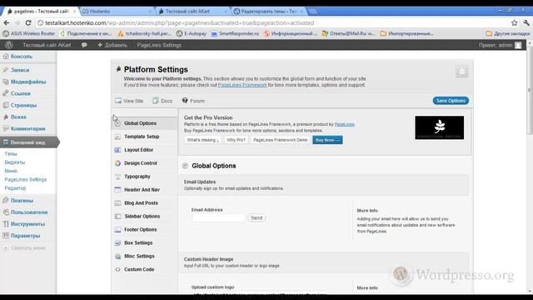Click the Email Address input field

coord(218,217)
